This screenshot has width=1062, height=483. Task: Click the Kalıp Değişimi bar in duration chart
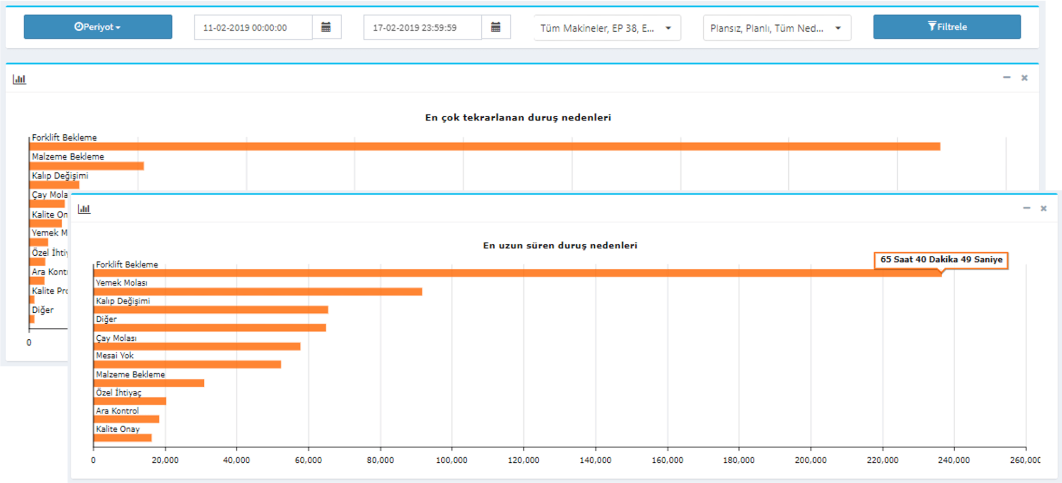pos(211,310)
